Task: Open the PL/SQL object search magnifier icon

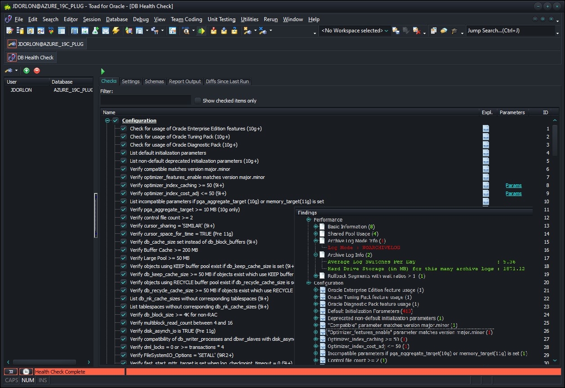Action: pyautogui.click(x=185, y=31)
